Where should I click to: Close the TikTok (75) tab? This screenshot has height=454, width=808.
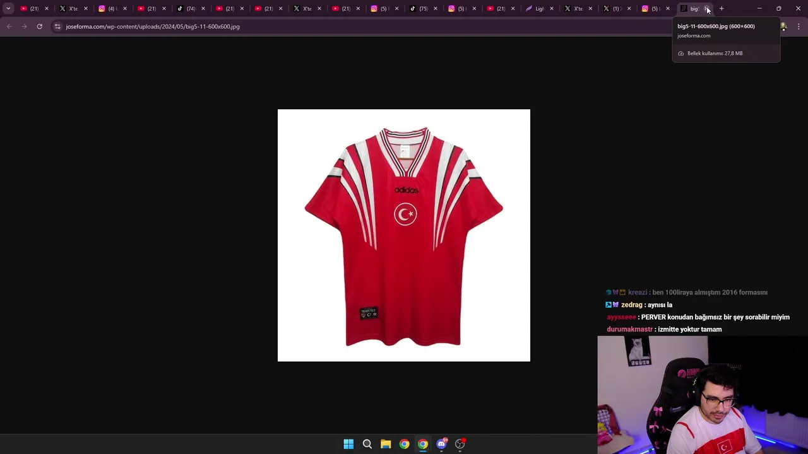(x=435, y=8)
